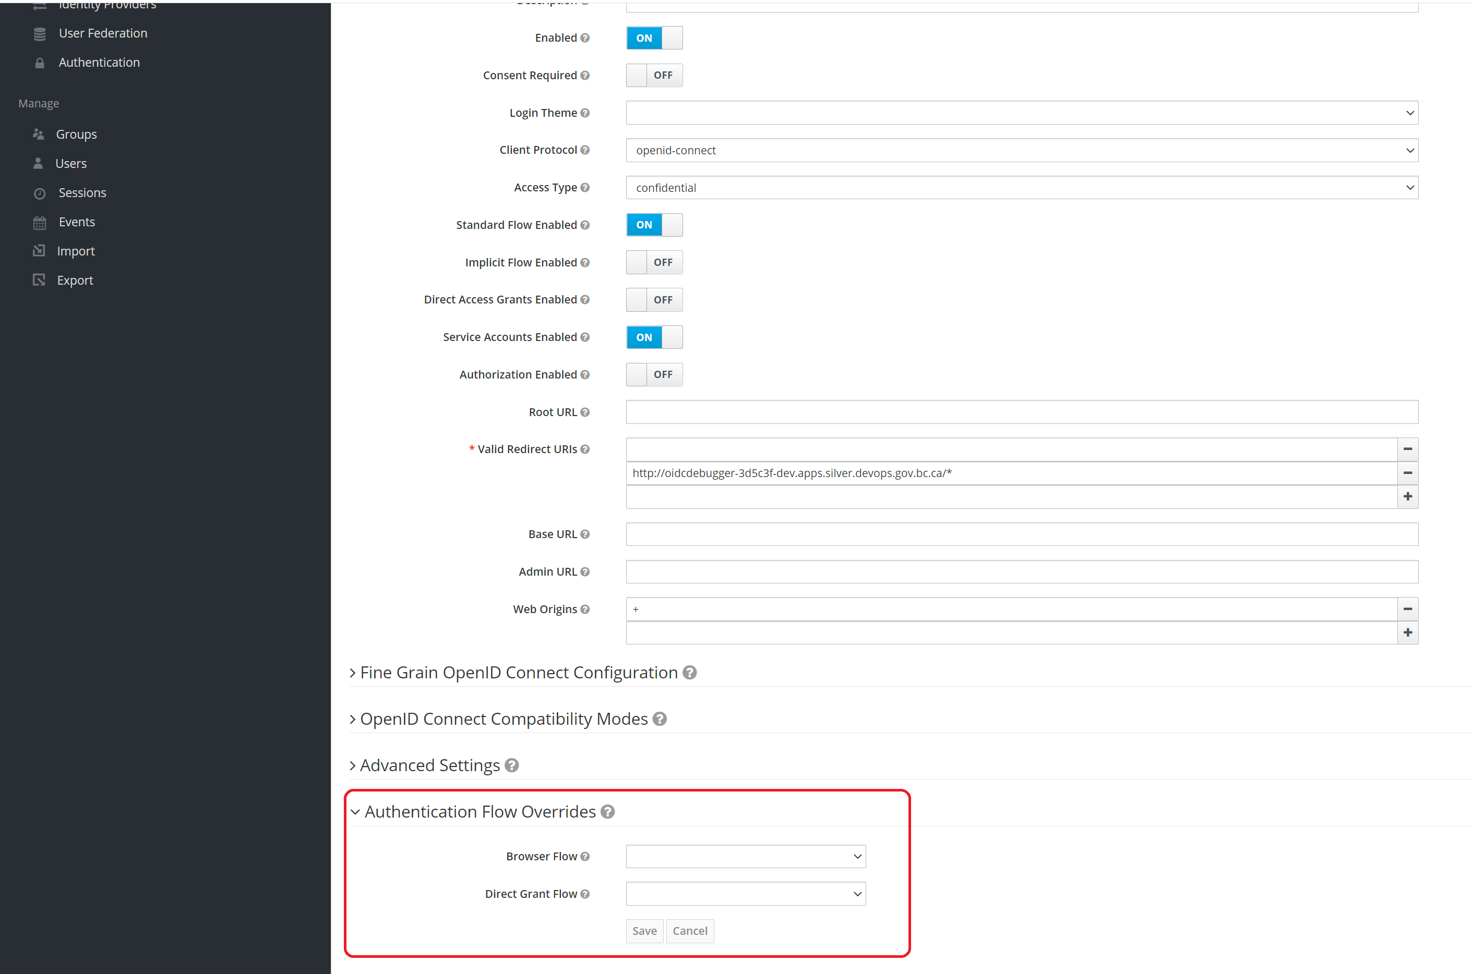
Task: Click help icon next to Direct Grant Flow
Action: 585,894
